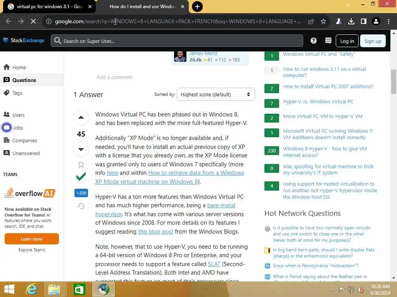The width and height of the screenshot is (397, 297).
Task: Open 'How to install Virtual PC 2007 additions?' link
Action: 328,86
